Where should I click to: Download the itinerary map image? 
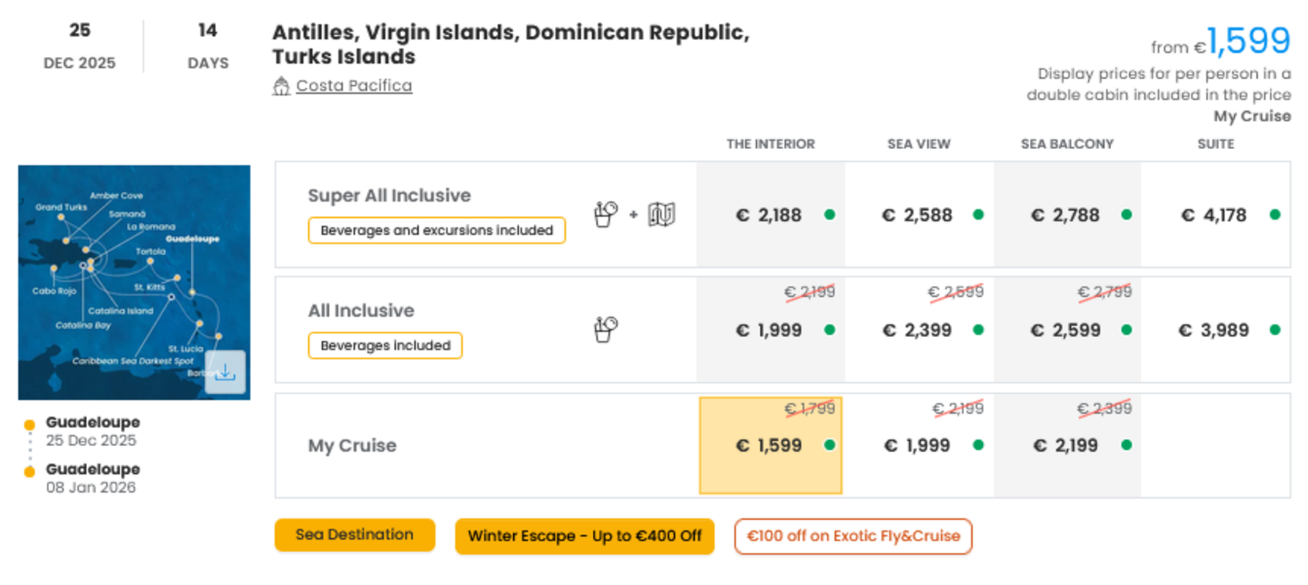coord(225,372)
